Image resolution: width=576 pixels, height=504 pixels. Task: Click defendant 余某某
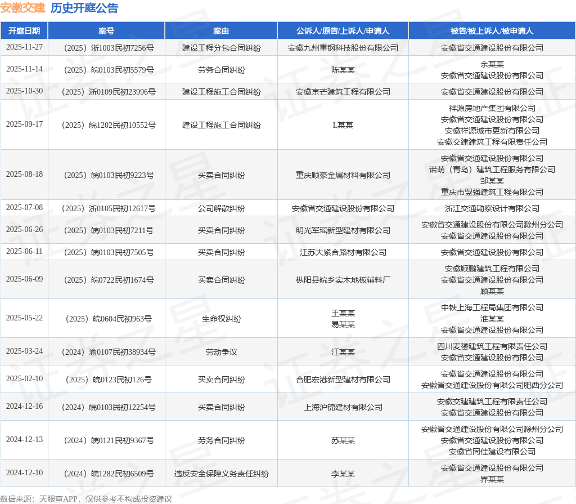(492, 64)
